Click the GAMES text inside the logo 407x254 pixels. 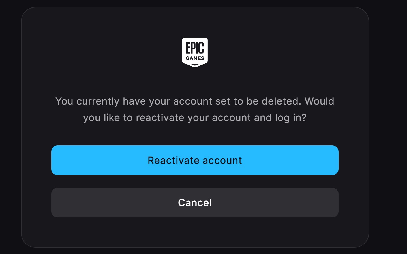195,58
